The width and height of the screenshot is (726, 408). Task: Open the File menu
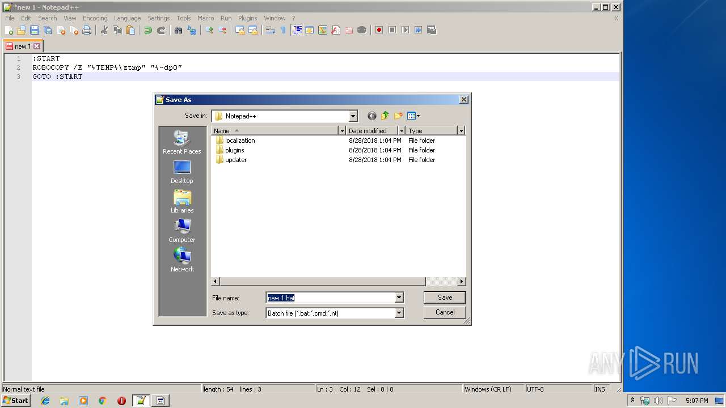tap(10, 18)
